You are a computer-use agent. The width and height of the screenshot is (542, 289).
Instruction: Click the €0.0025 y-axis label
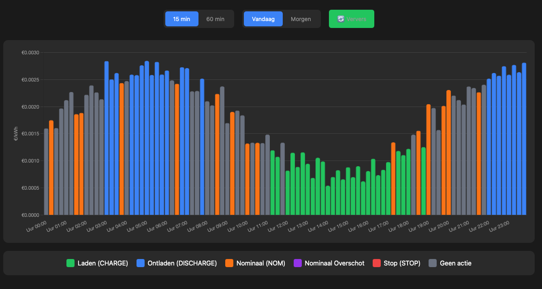point(30,80)
